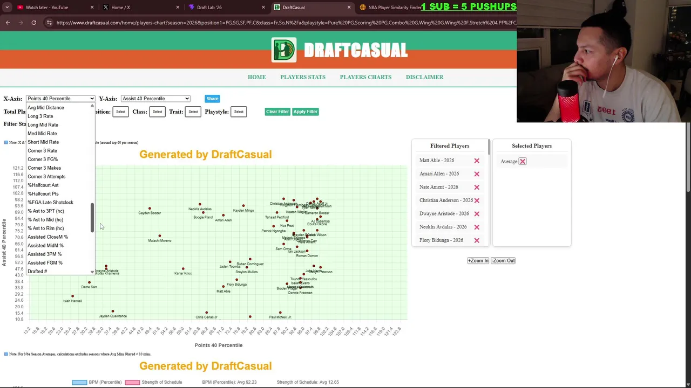This screenshot has width=691, height=388.
Task: Close the Draft Lab '26 tab
Action: (x=263, y=8)
